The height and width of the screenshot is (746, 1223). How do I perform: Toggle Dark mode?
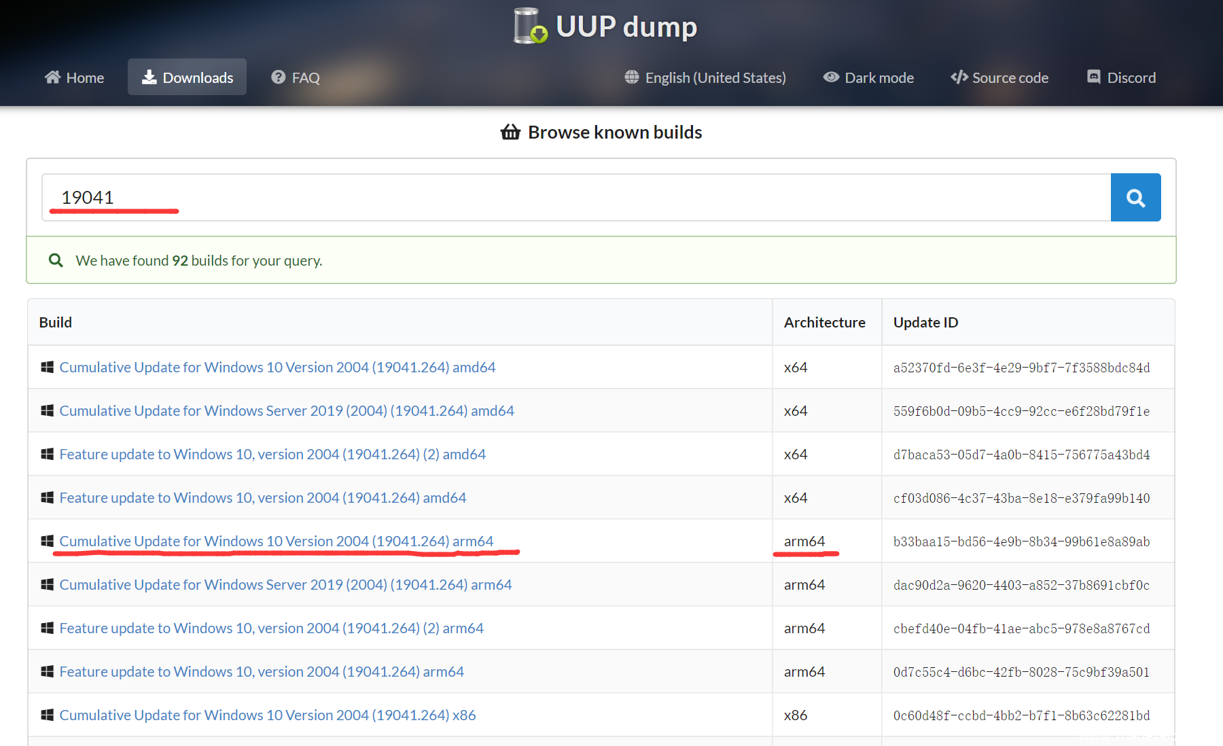click(x=868, y=77)
